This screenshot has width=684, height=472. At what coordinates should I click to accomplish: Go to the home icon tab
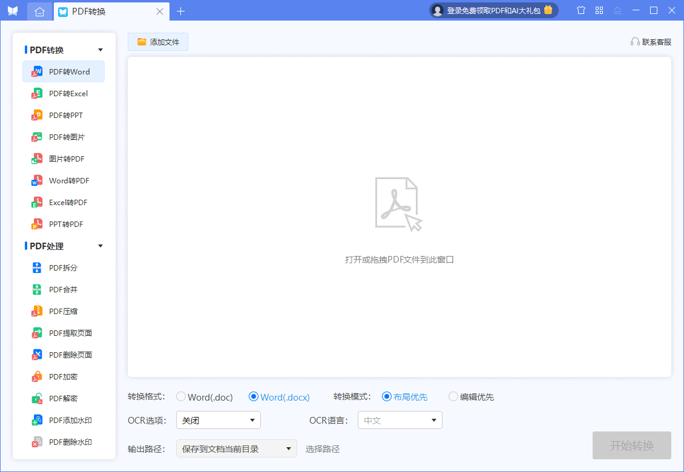click(39, 11)
